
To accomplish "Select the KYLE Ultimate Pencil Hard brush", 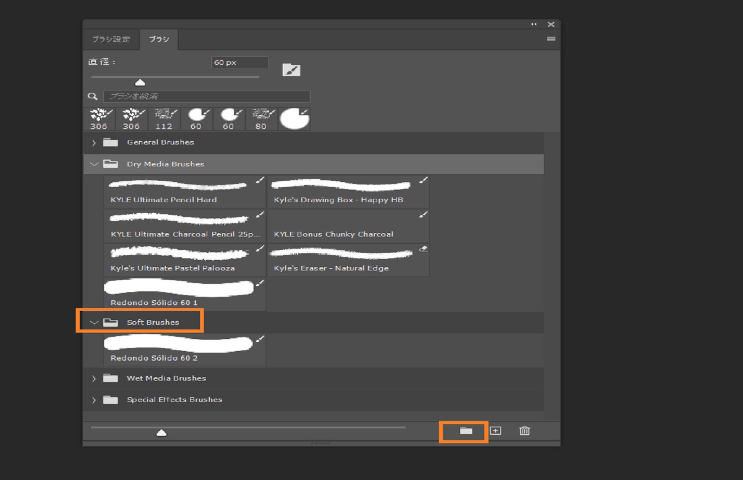I will pyautogui.click(x=185, y=191).
